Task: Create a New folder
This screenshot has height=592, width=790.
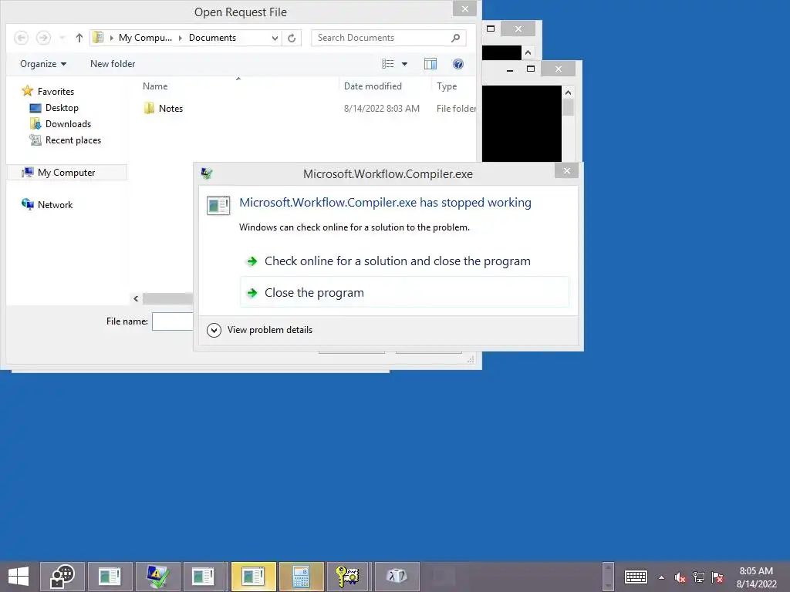Action: click(x=113, y=64)
